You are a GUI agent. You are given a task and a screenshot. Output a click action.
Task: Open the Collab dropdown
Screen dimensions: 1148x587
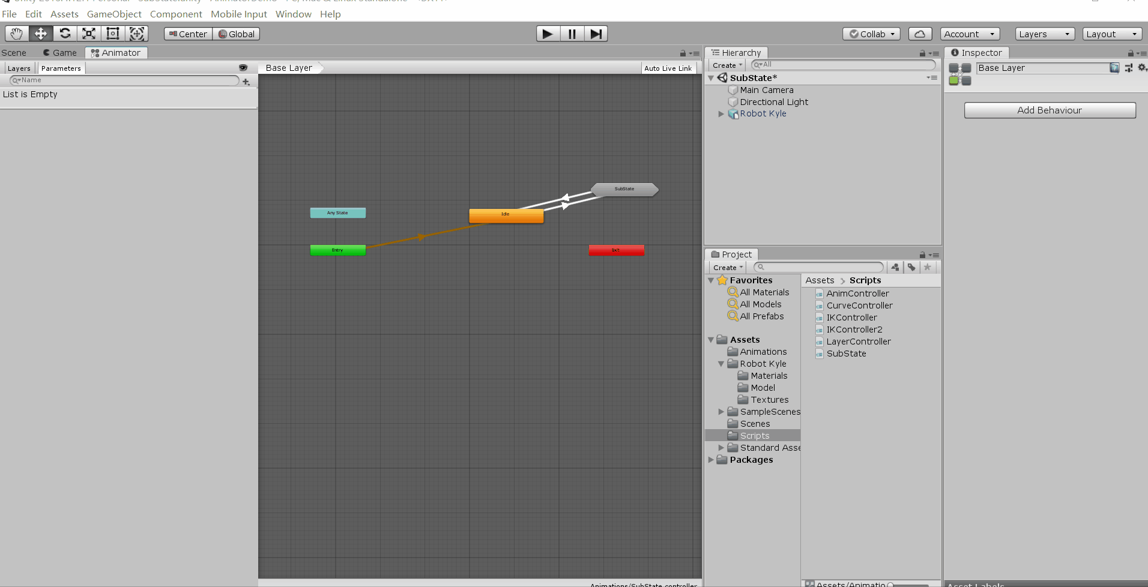[x=871, y=34]
